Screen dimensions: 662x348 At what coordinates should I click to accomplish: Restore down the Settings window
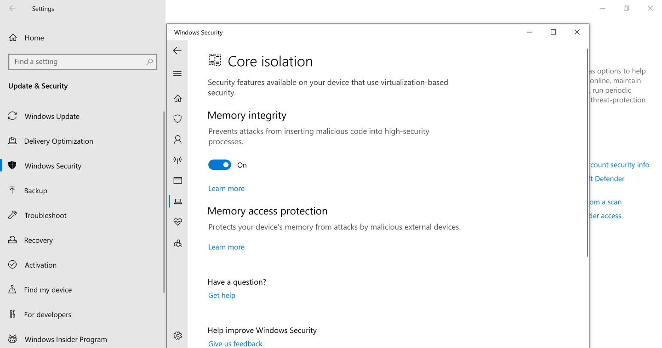click(626, 8)
